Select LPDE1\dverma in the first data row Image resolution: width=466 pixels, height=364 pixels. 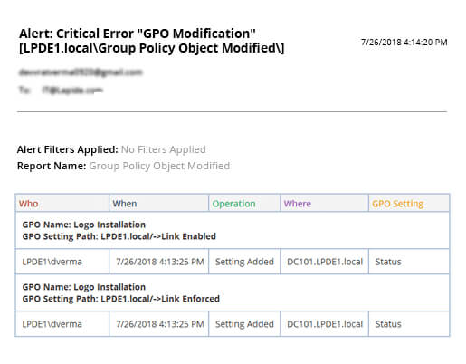click(x=52, y=262)
